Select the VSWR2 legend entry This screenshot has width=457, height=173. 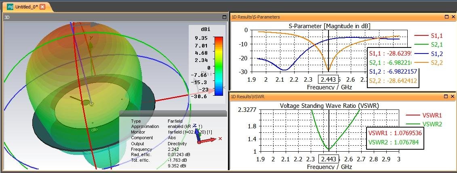click(x=424, y=124)
